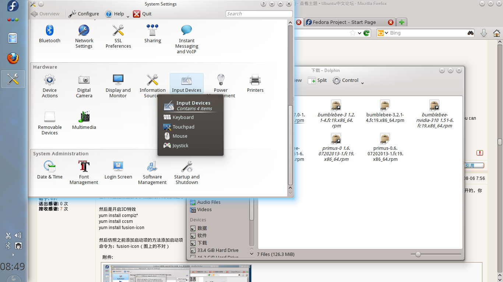Open Printers module
This screenshot has width=503, height=282.
click(x=255, y=84)
